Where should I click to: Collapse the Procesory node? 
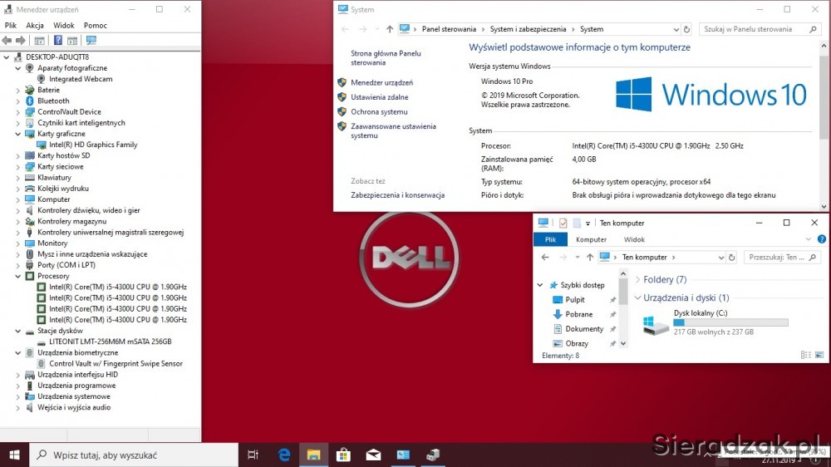[x=18, y=276]
